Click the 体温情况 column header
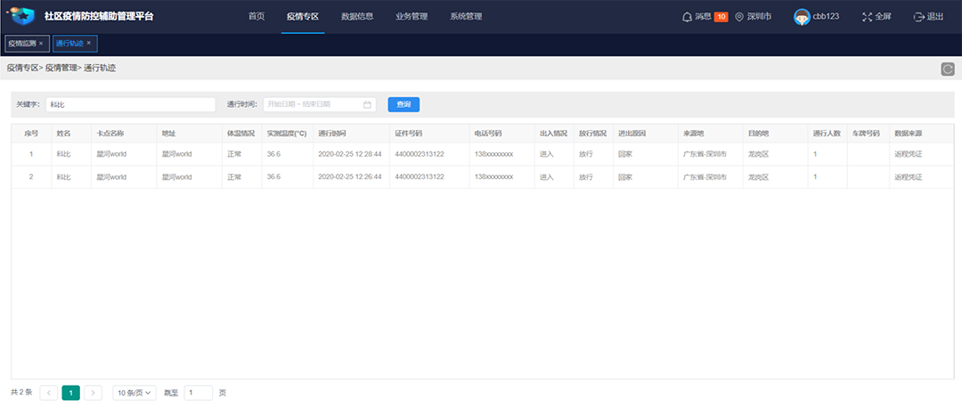The width and height of the screenshot is (962, 408). click(241, 133)
